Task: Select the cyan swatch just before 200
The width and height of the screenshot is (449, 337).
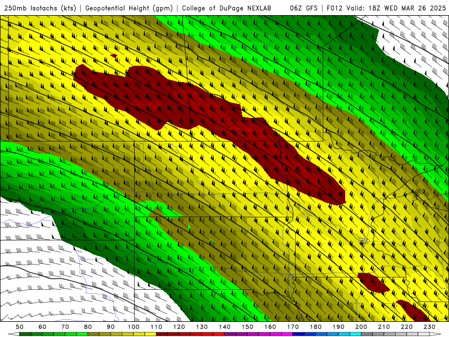Action: (x=356, y=334)
